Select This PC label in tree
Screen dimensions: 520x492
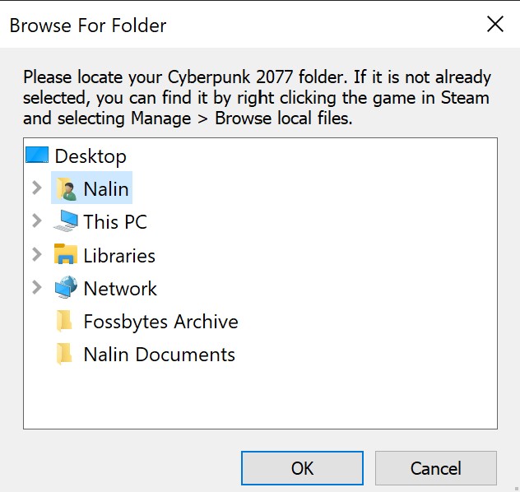point(115,222)
